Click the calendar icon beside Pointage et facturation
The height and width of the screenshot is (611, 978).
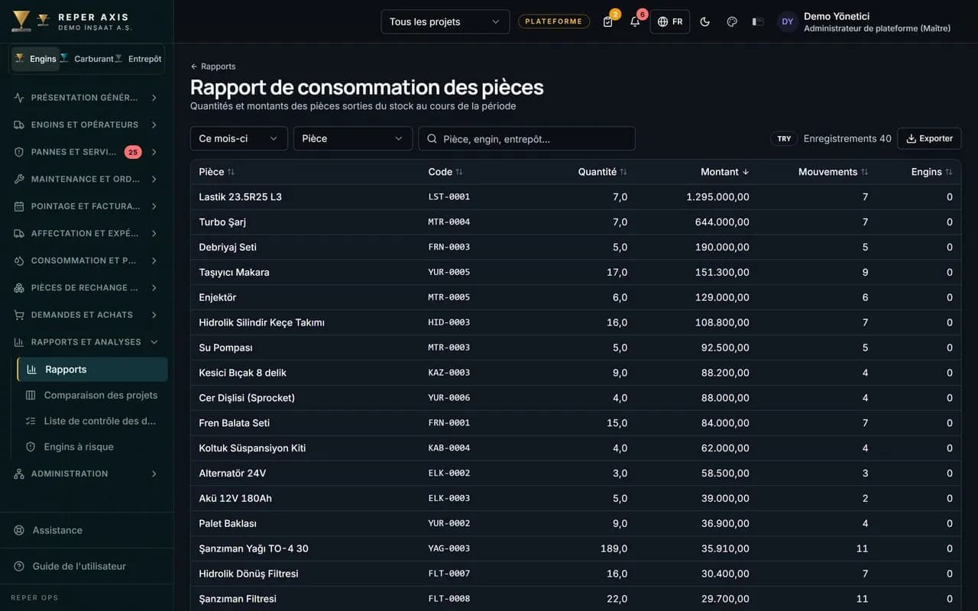point(19,206)
